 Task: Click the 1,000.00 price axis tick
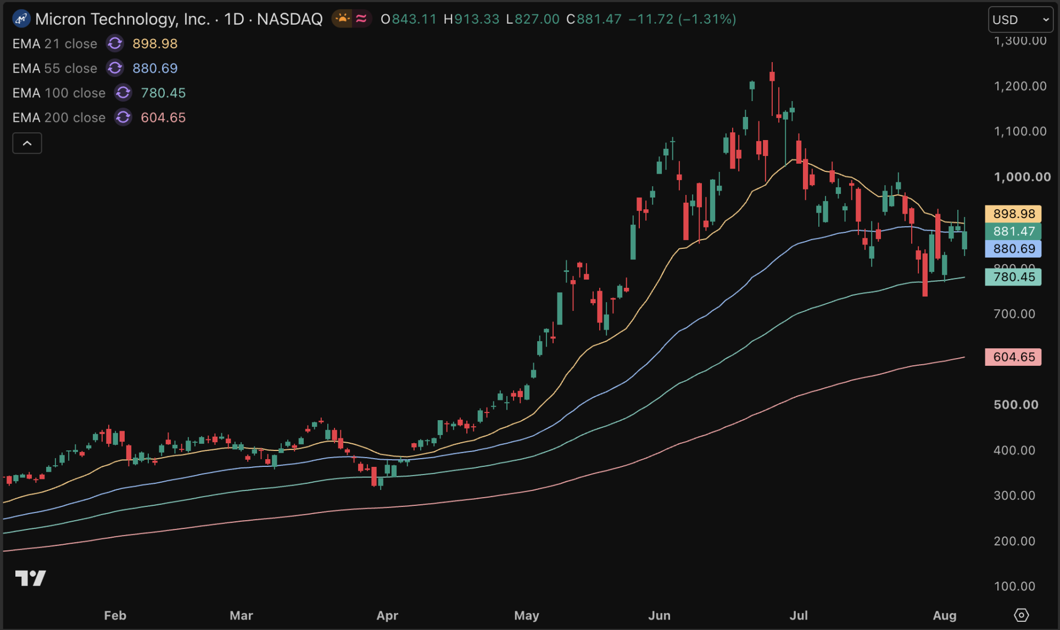[x=1022, y=177]
